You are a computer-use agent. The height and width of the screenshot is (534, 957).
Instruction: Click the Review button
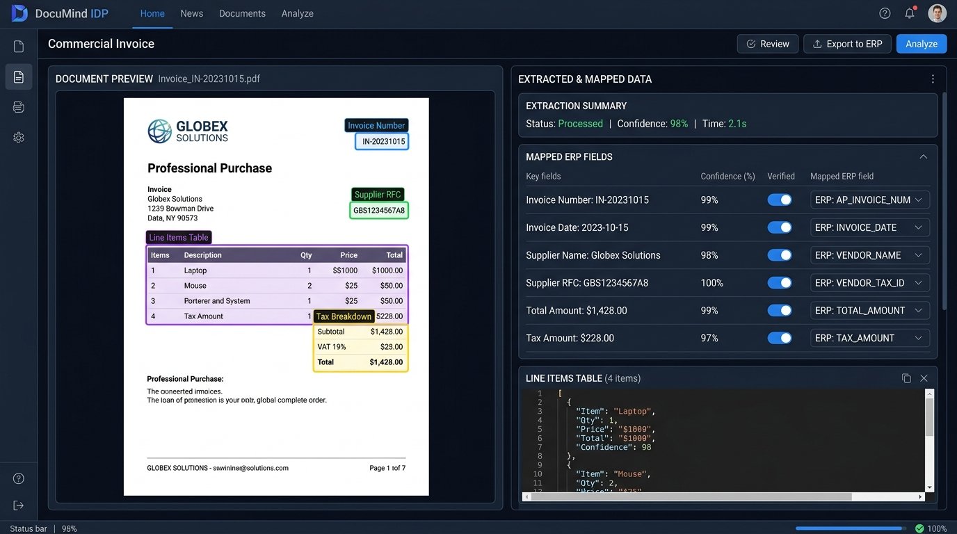[x=768, y=44]
